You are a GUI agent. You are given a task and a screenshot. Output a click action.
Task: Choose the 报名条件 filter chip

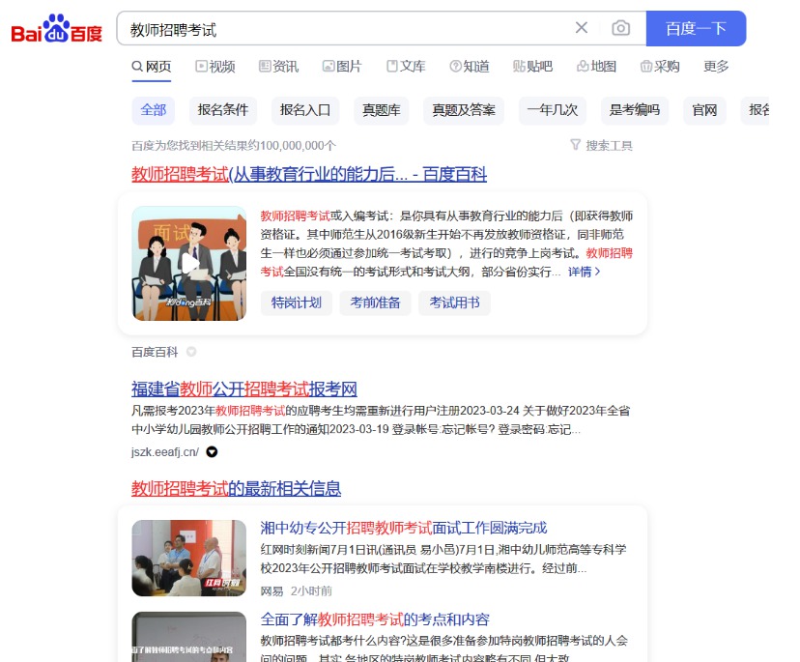tap(222, 110)
